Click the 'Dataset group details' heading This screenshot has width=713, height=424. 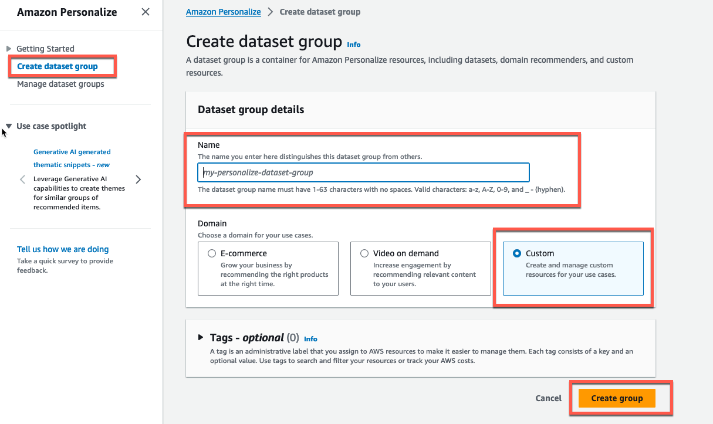point(251,110)
